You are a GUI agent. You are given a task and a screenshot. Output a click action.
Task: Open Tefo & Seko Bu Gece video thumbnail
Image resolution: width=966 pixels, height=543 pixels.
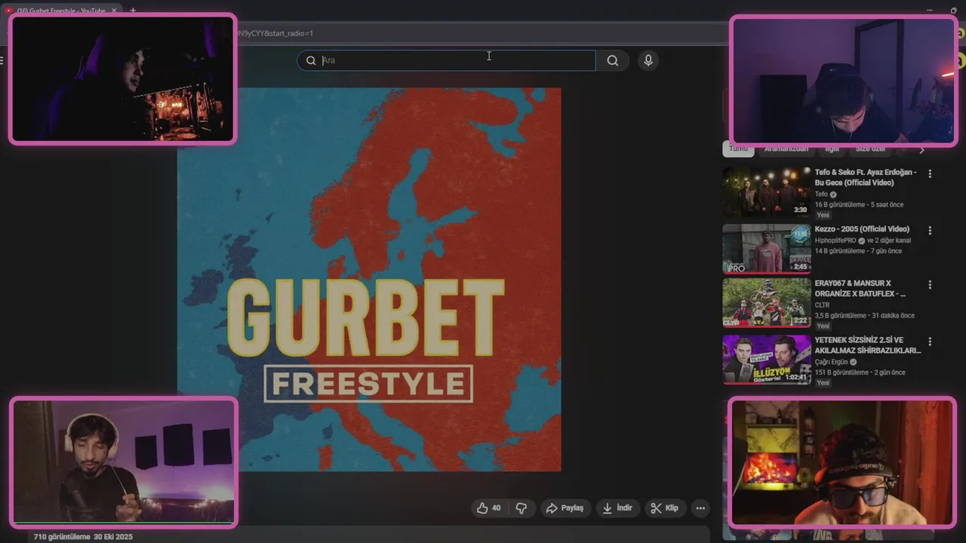click(767, 192)
